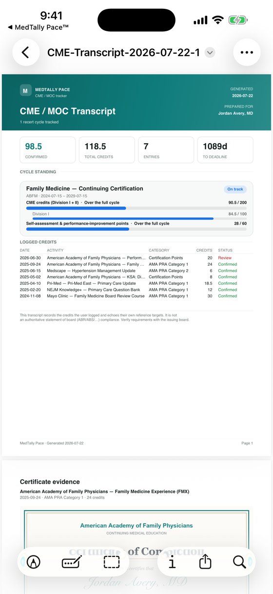Viewport: 273px width, 594px height.
Task: Select Medscape — Hypertension Management Update row
Action: [x=136, y=271]
